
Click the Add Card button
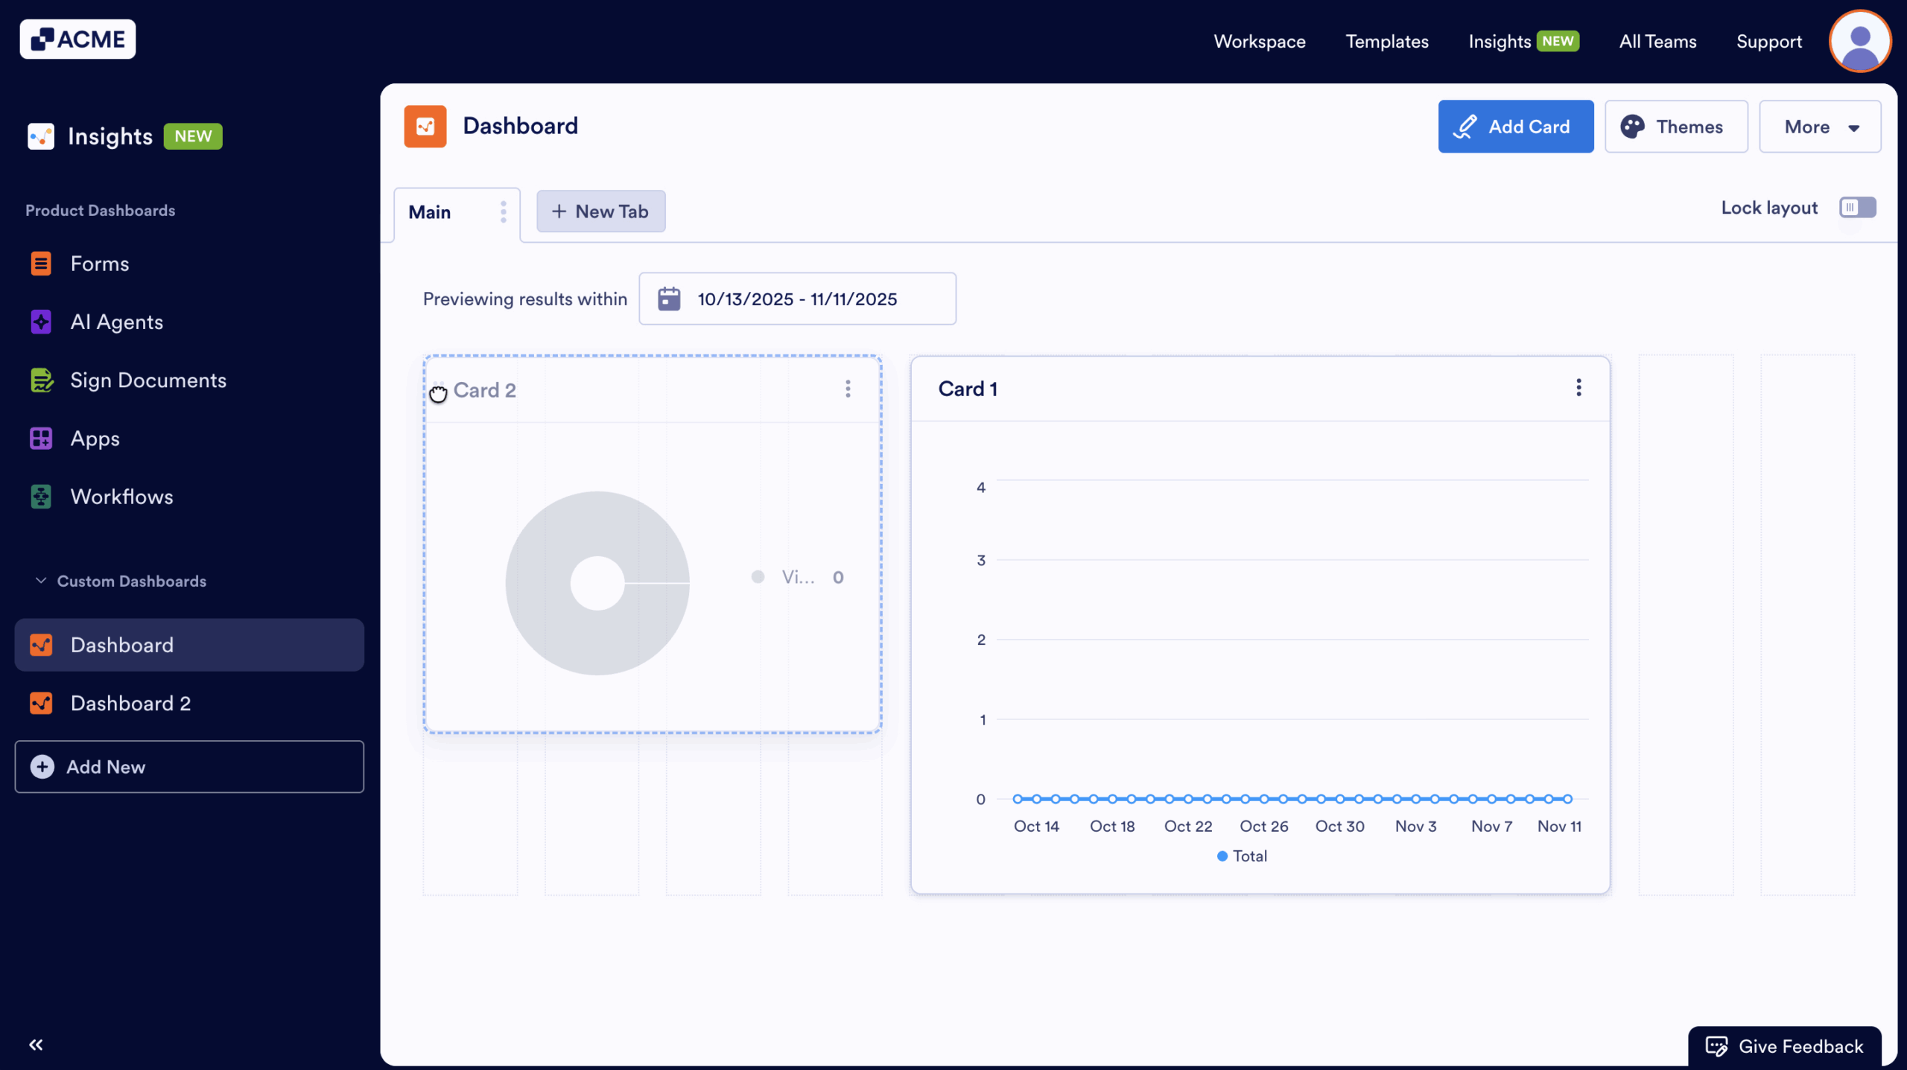pyautogui.click(x=1515, y=127)
